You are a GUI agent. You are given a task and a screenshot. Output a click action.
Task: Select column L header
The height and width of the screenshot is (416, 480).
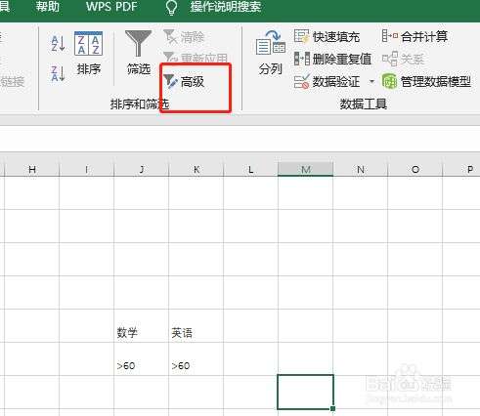(250, 169)
